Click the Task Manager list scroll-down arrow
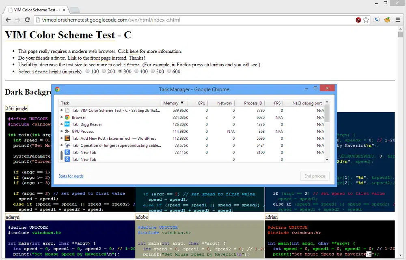 (x=327, y=159)
